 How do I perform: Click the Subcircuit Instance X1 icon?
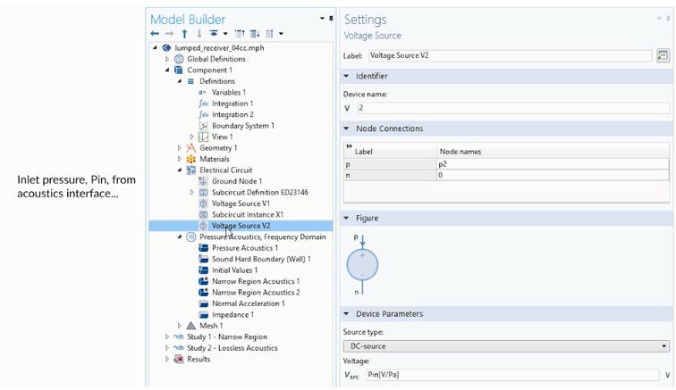tap(203, 215)
